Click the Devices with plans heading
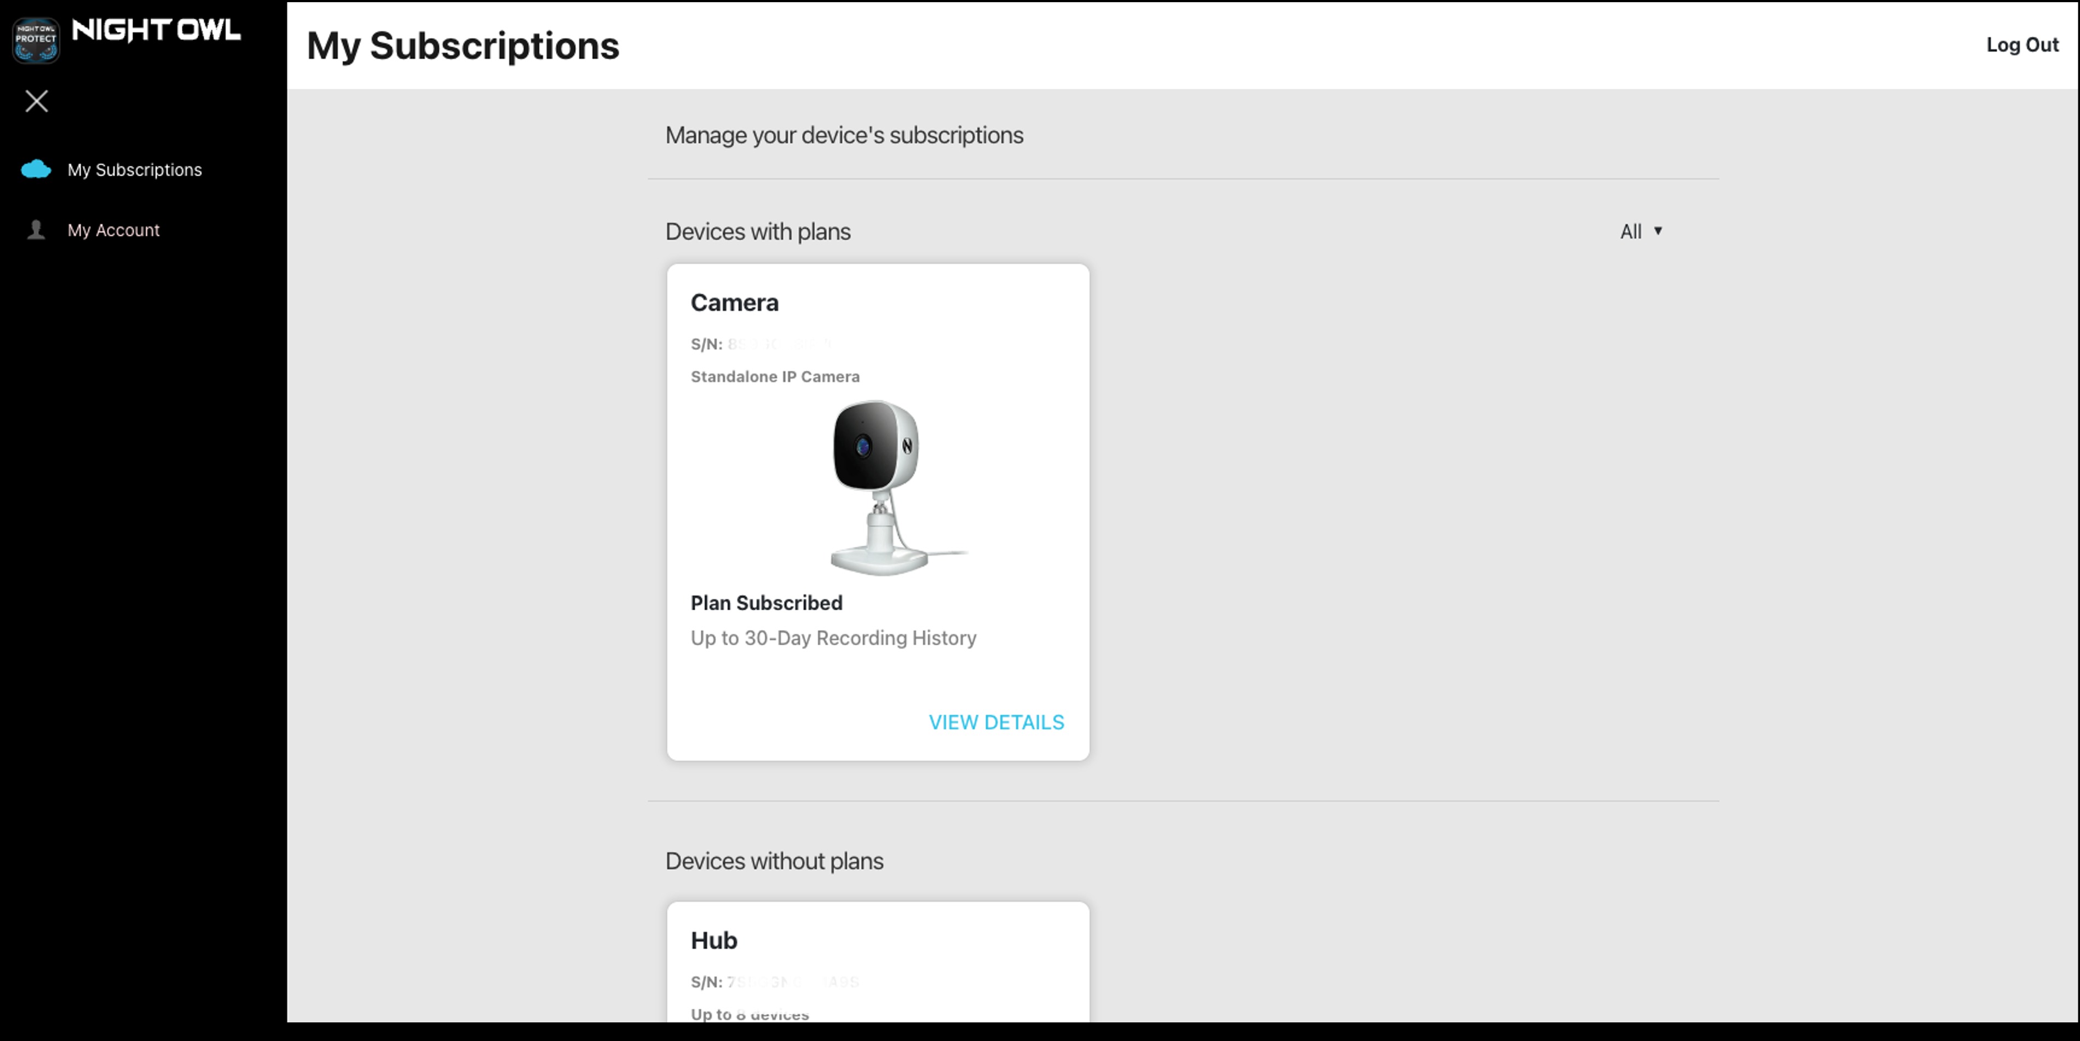Viewport: 2080px width, 1041px height. [x=757, y=232]
